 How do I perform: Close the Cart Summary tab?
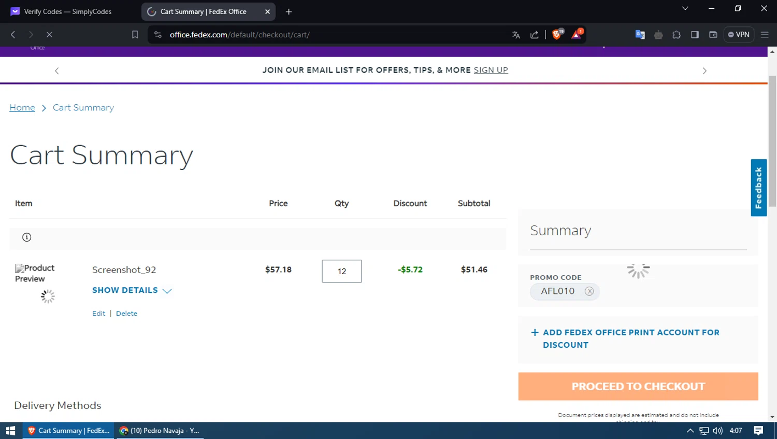pyautogui.click(x=267, y=11)
